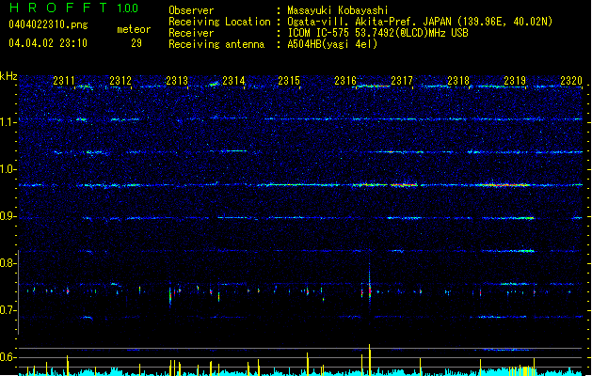
Task: Click time marker 2320
Action: point(571,80)
